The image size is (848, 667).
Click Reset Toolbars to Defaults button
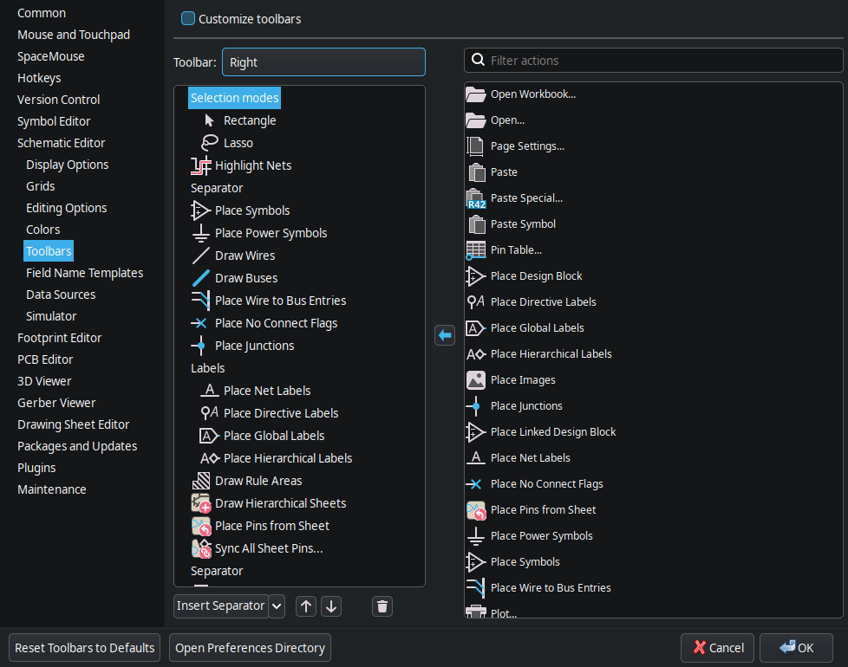[84, 648]
